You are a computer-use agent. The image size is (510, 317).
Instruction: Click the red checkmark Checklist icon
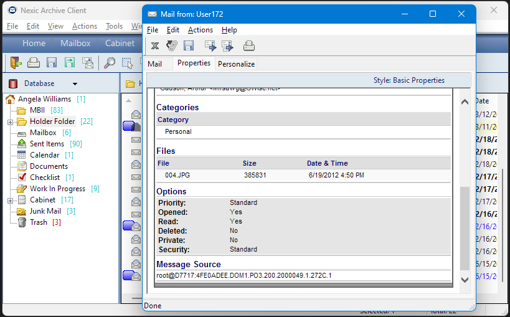point(22,177)
